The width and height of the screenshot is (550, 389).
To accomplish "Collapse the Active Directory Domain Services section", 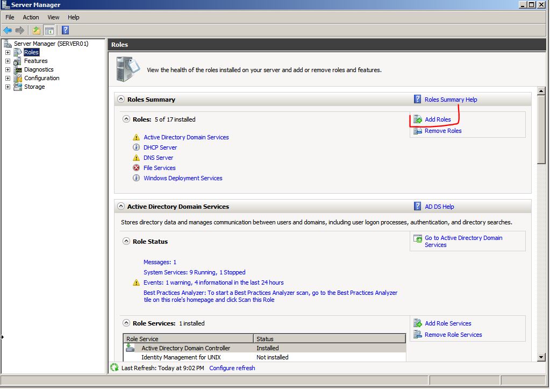I will pos(120,206).
